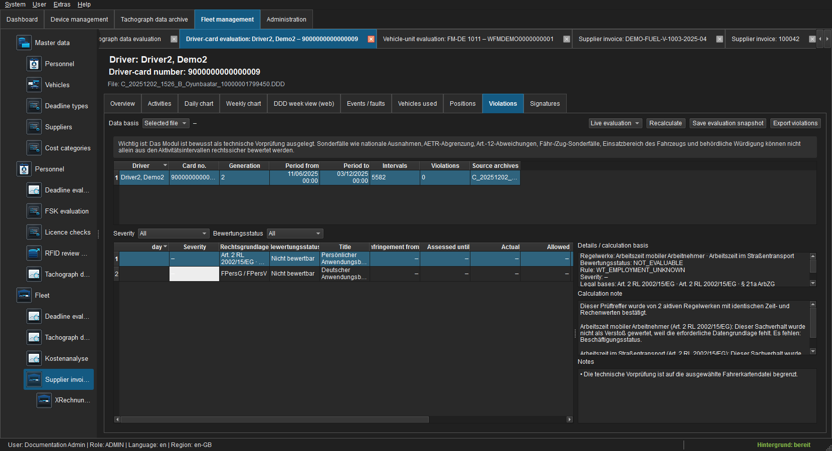The height and width of the screenshot is (451, 832).
Task: Open the Positions tab
Action: [x=462, y=104]
